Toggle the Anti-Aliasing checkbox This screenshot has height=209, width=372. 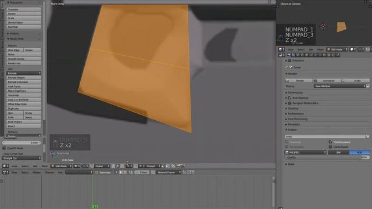click(289, 98)
